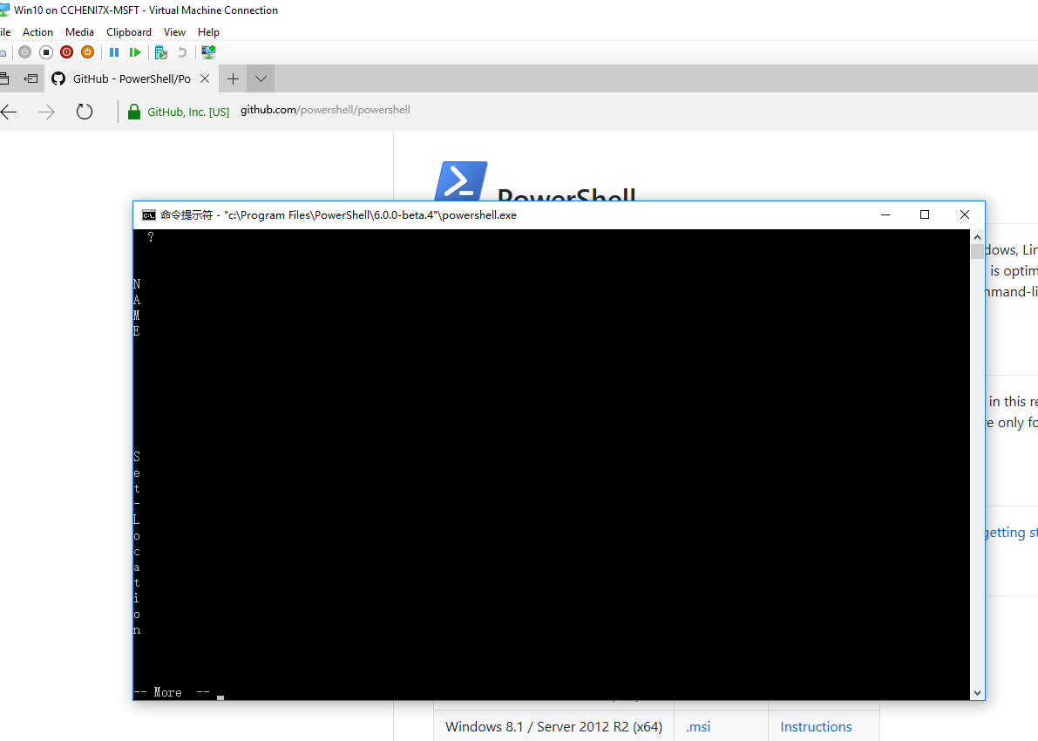Maximize the command prompt window
The height and width of the screenshot is (741, 1038).
[x=925, y=214]
